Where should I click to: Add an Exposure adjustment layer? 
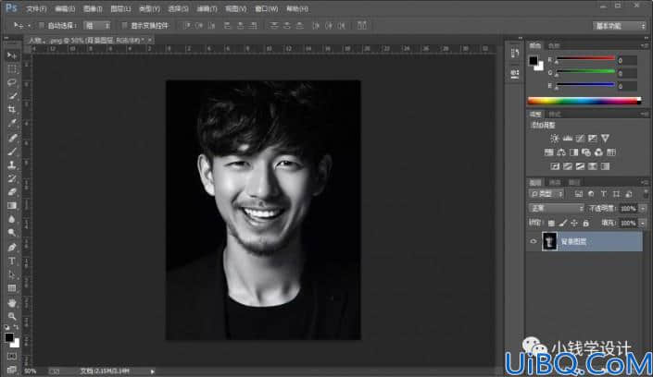(x=592, y=139)
